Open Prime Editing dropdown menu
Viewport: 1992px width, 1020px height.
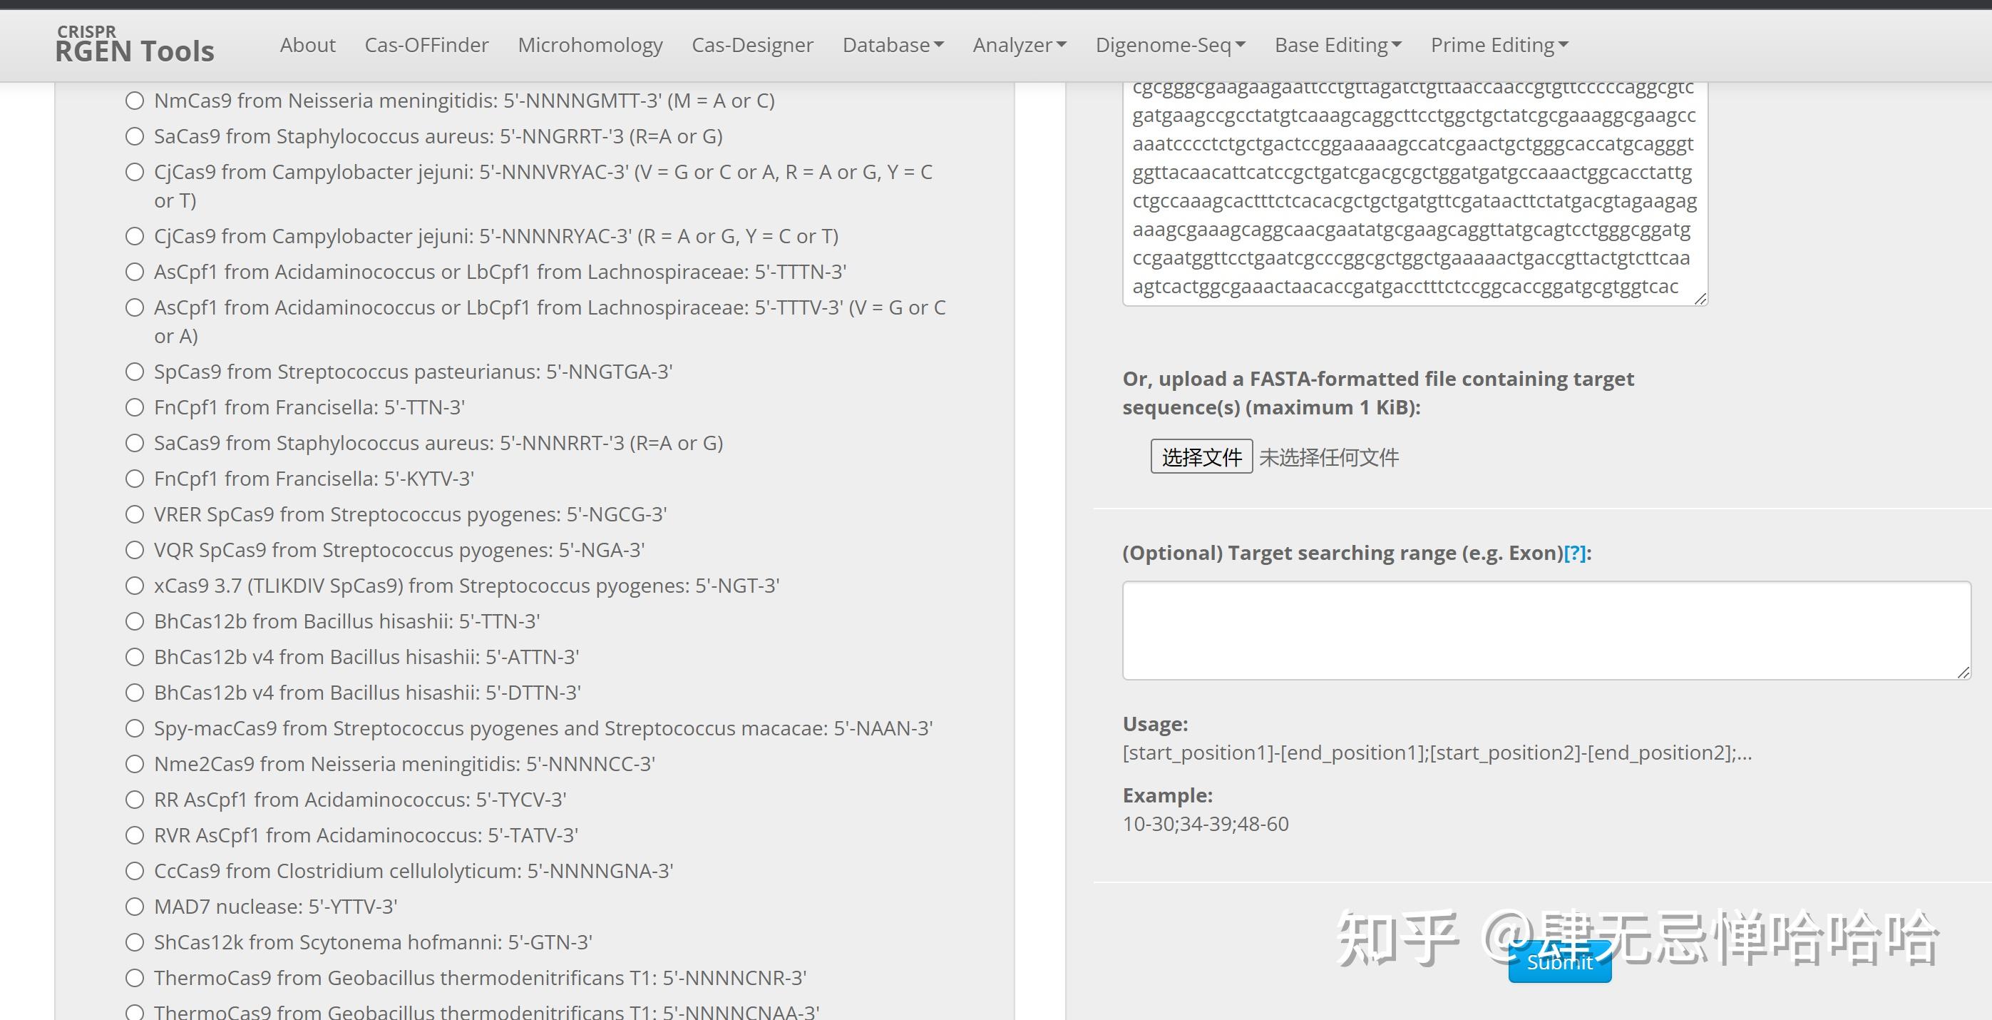click(1499, 45)
